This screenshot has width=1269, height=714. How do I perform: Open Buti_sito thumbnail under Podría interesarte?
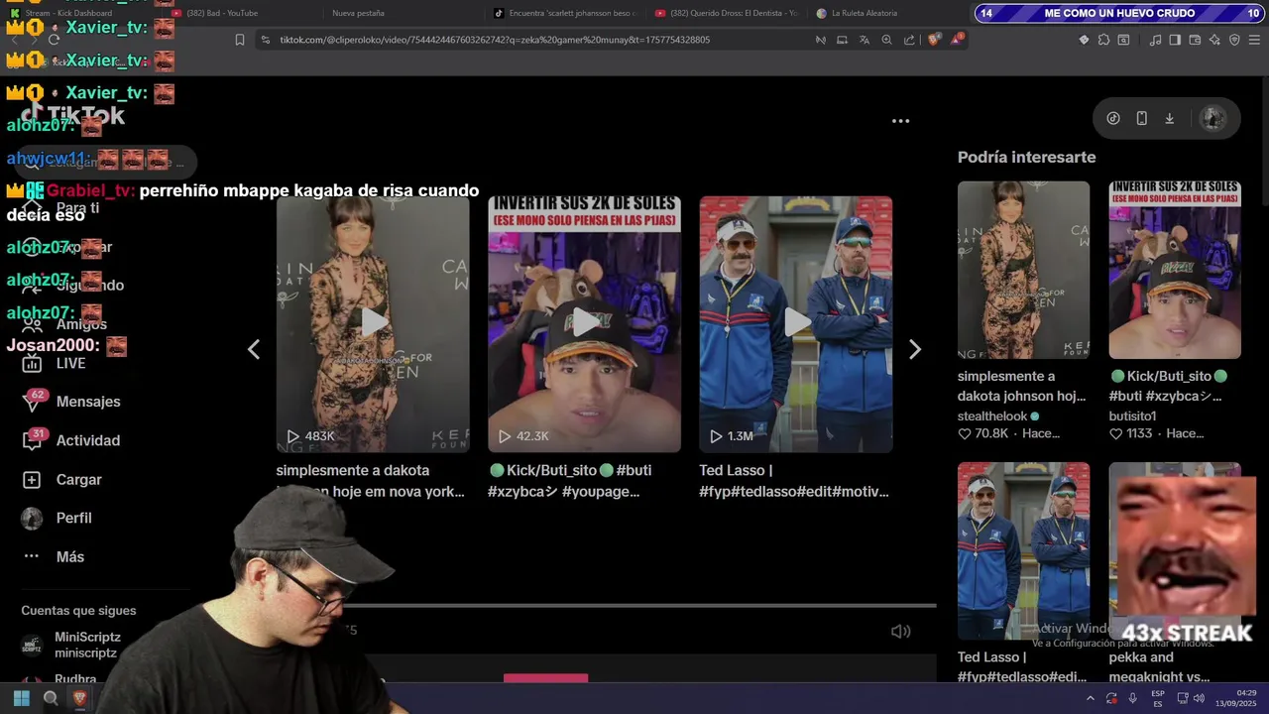pos(1175,270)
